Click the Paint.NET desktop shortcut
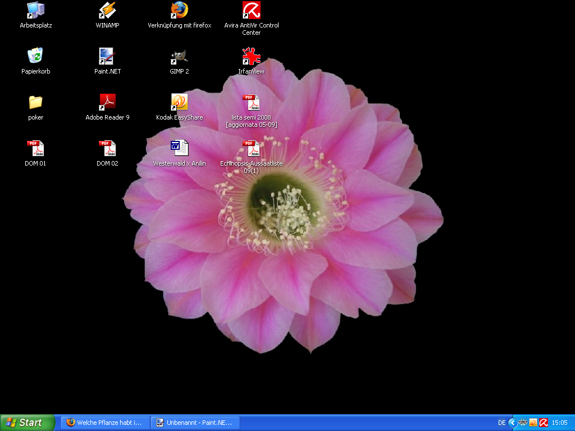 (x=107, y=56)
